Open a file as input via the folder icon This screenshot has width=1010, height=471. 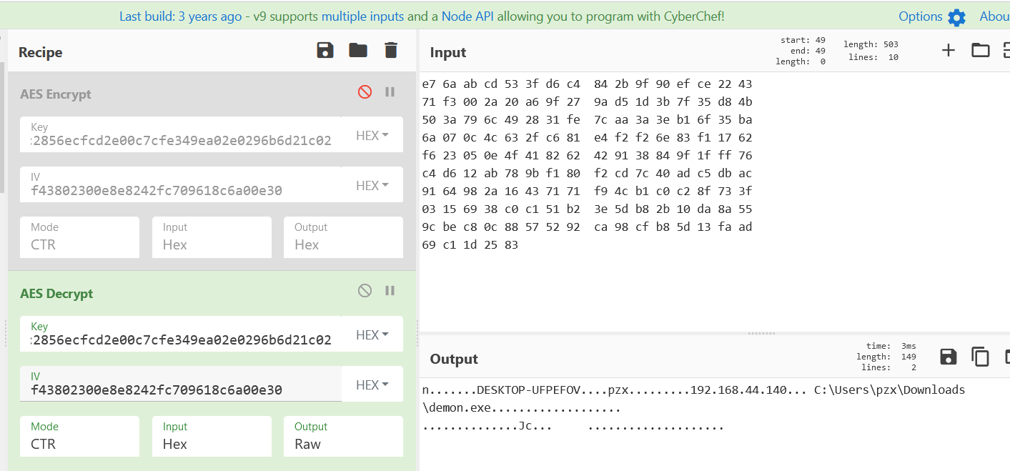pyautogui.click(x=980, y=50)
